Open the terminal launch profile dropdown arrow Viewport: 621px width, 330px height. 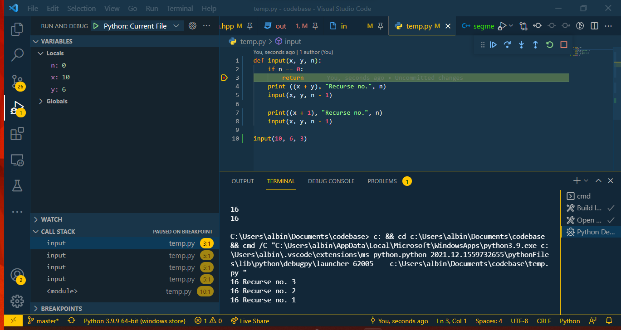[x=586, y=180]
